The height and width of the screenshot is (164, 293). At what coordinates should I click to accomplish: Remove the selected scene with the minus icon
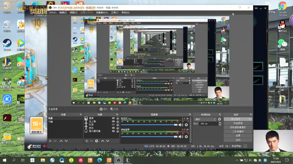[x=55, y=141]
